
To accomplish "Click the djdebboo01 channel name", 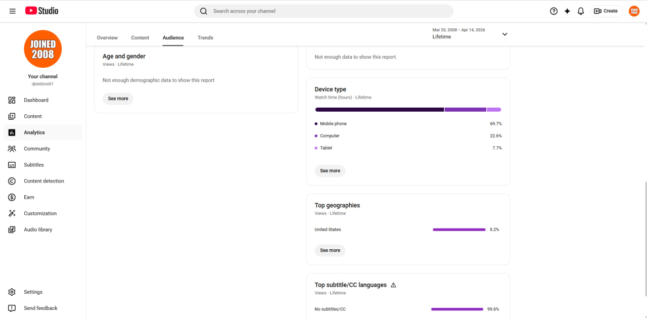I will click(42, 84).
